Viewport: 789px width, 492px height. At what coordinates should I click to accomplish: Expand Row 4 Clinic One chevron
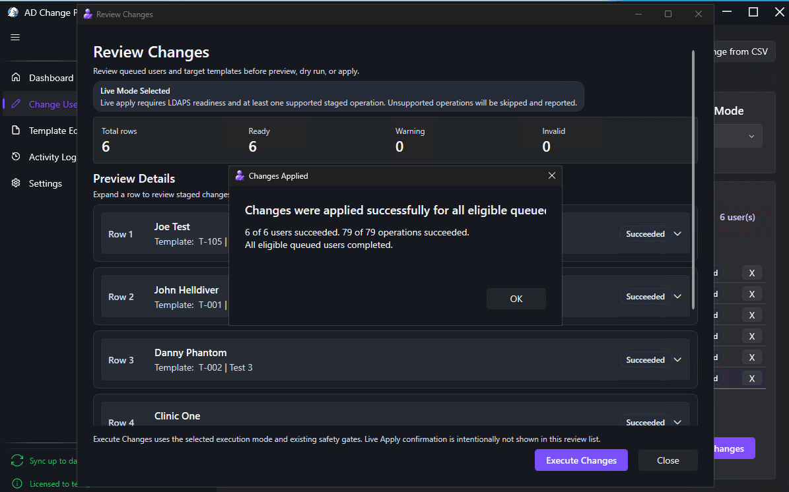pos(677,422)
